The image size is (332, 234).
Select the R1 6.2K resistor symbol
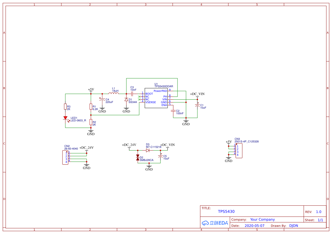91,107
